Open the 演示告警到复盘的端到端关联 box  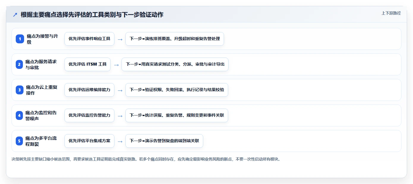[164, 141]
